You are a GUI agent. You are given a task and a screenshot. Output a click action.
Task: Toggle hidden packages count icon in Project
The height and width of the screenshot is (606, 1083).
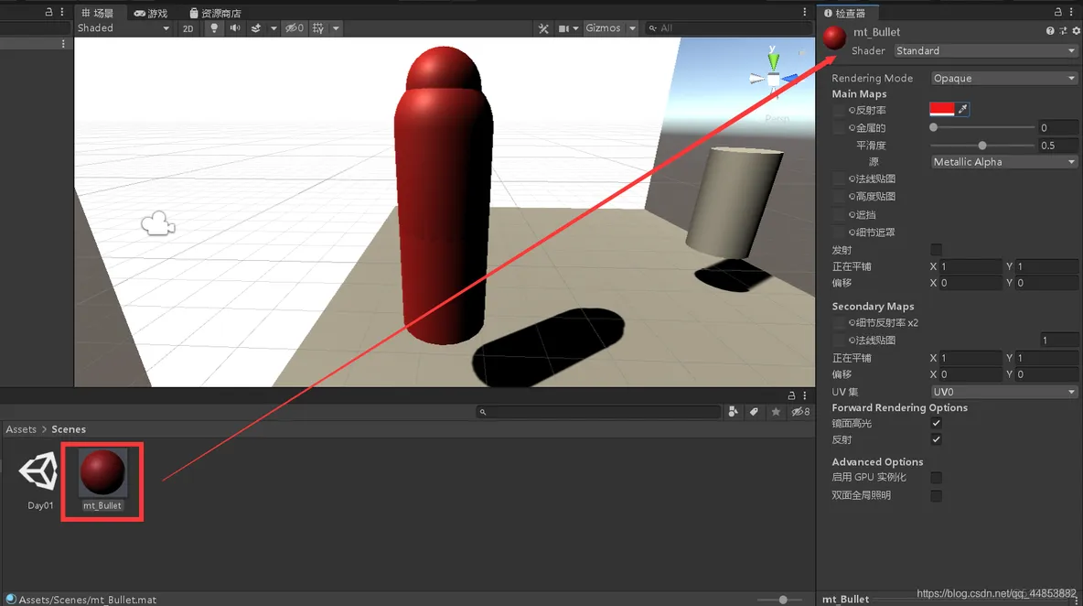pyautogui.click(x=800, y=412)
